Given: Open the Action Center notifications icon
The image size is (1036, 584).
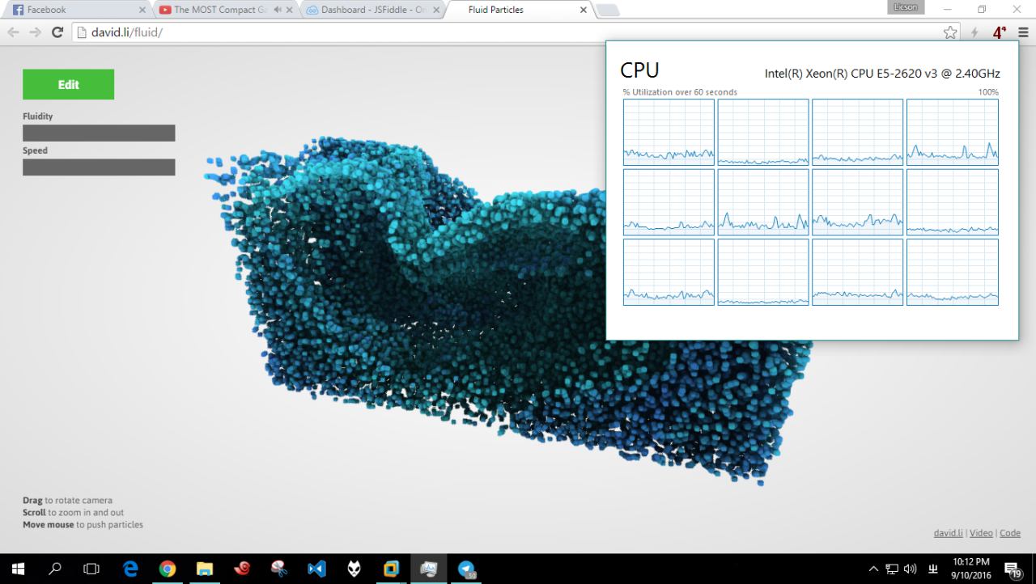Looking at the screenshot, I should [x=1012, y=569].
